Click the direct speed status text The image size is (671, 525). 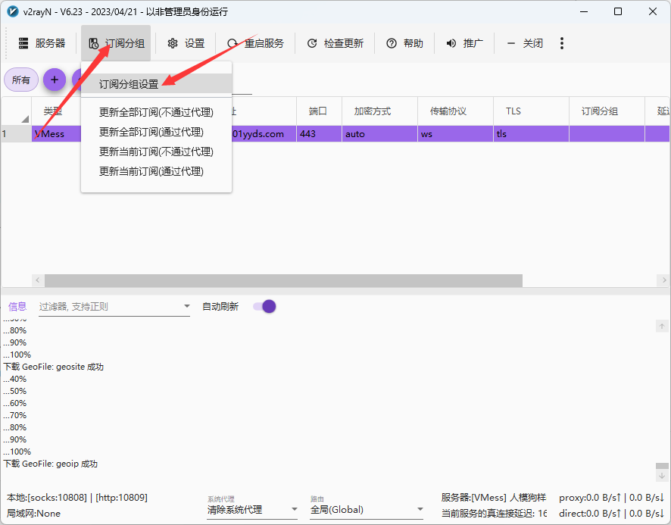coord(611,514)
